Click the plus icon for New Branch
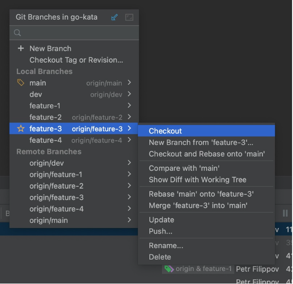Viewport: 293px width, 284px height. tap(21, 48)
